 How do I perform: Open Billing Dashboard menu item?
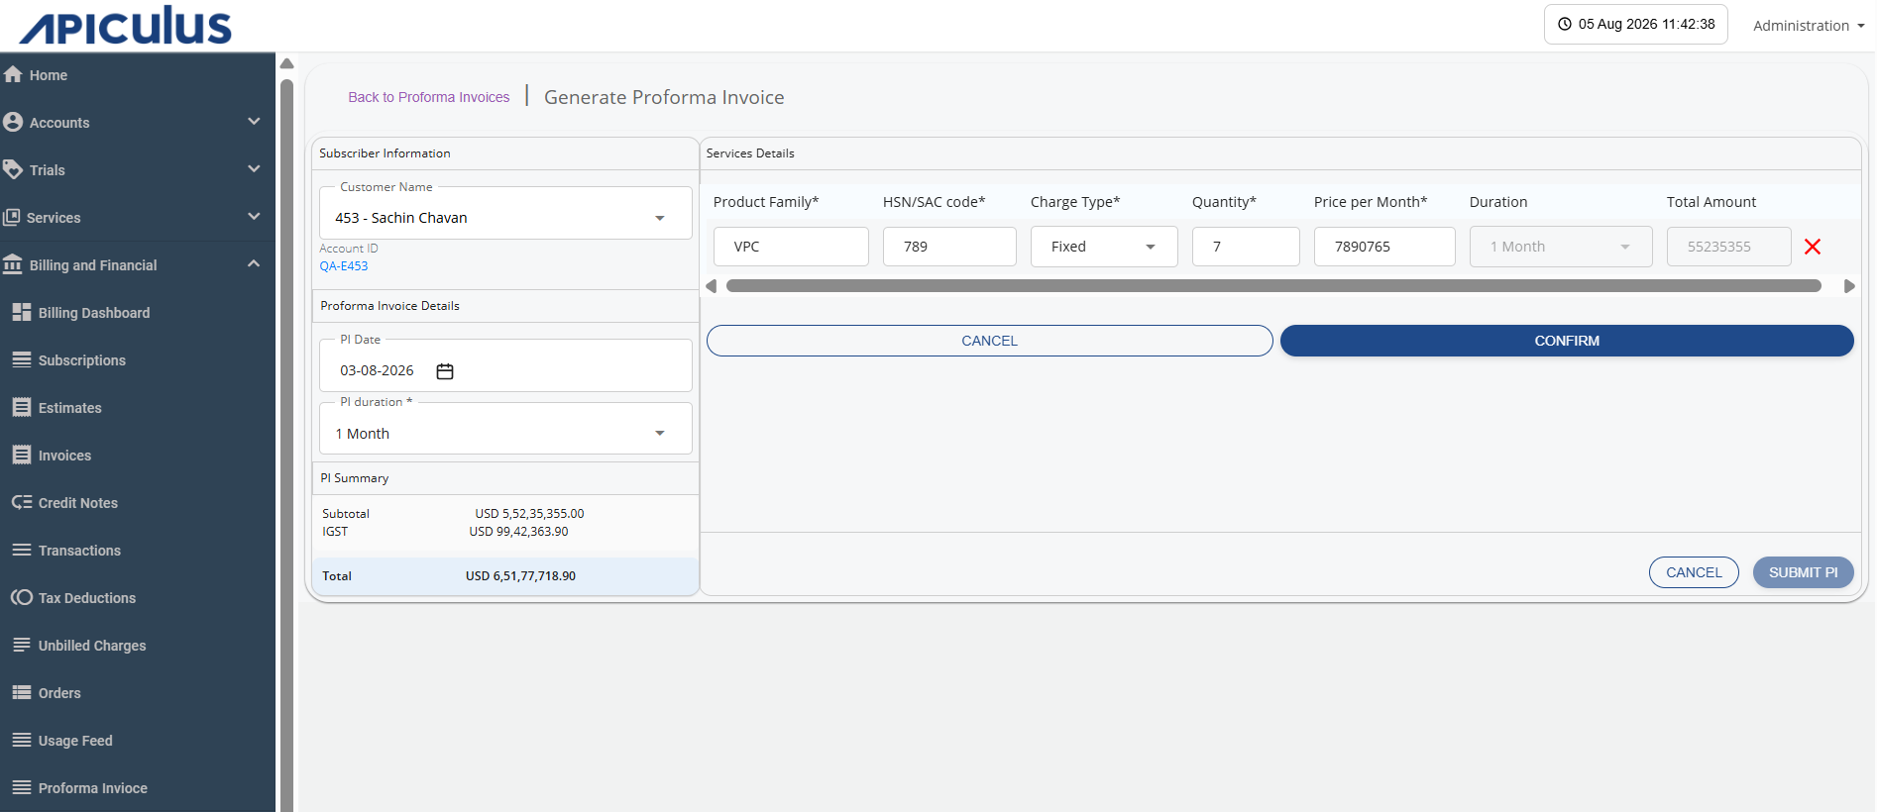click(94, 313)
